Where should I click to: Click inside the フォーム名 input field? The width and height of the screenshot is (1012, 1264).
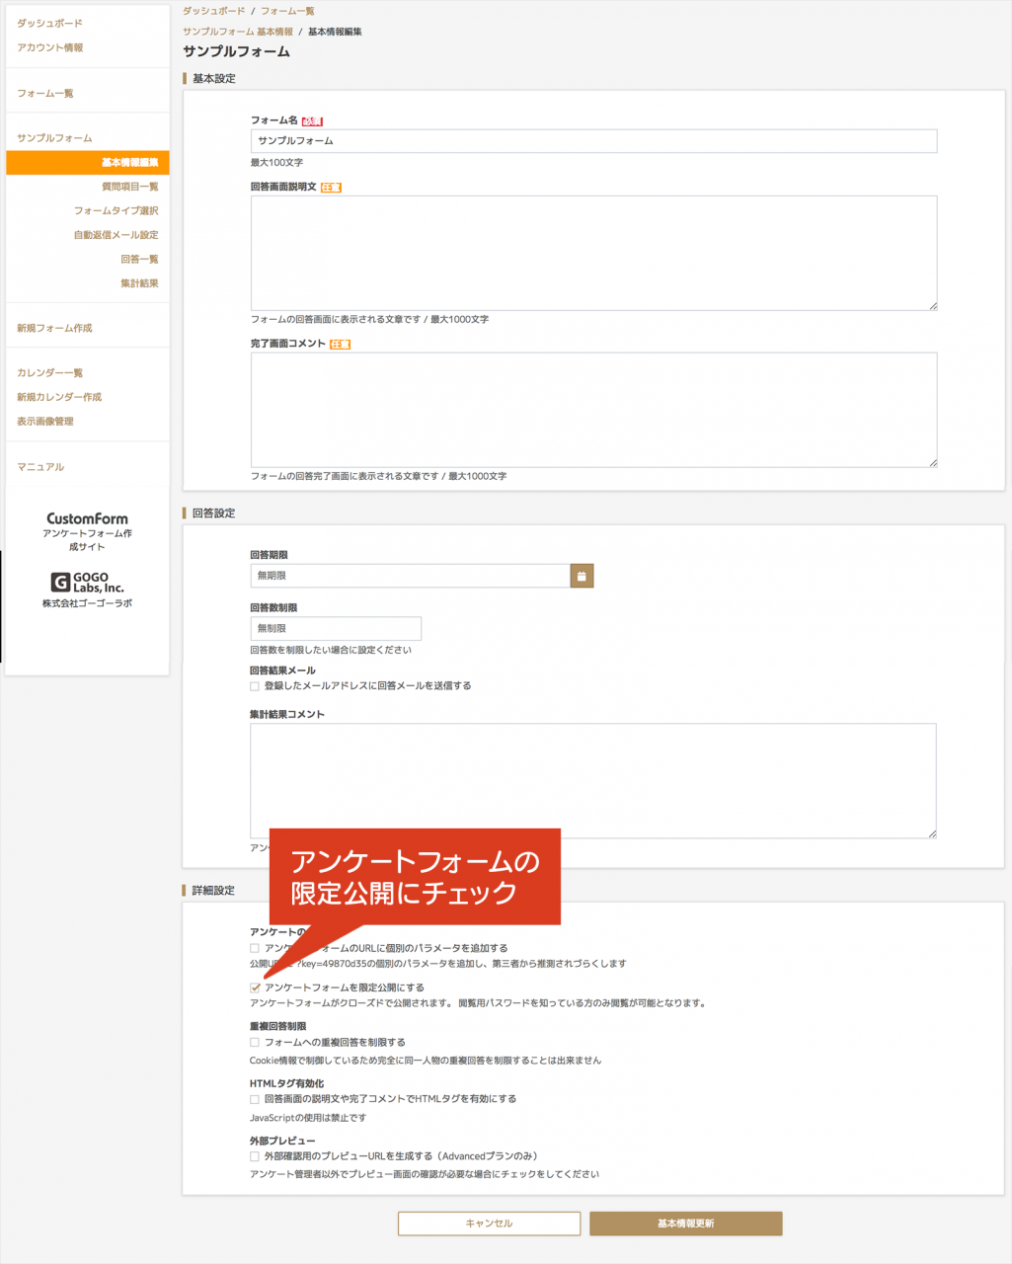pos(592,141)
